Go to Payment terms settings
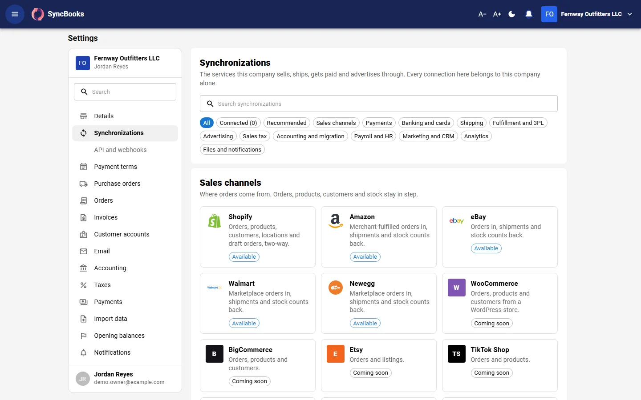641x400 pixels. pyautogui.click(x=125, y=167)
